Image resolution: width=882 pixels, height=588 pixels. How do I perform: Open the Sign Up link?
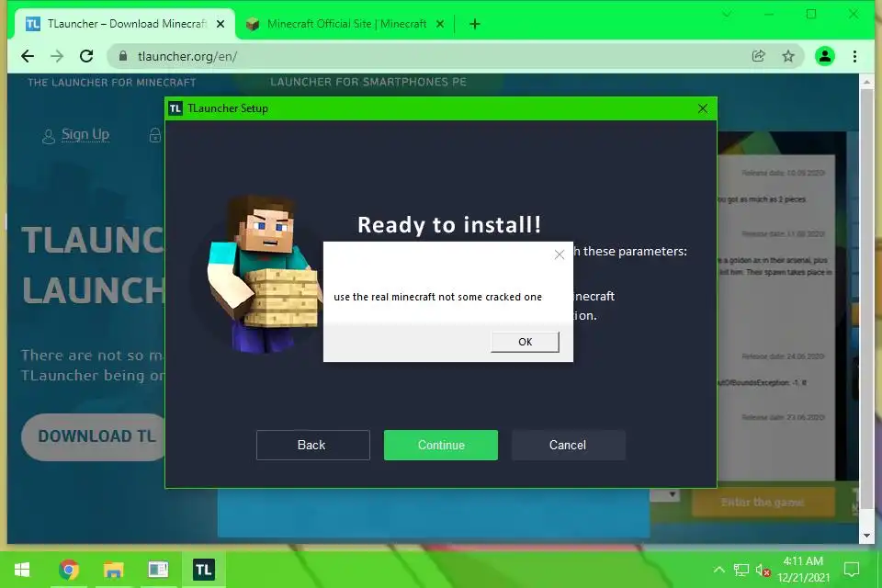(x=85, y=134)
